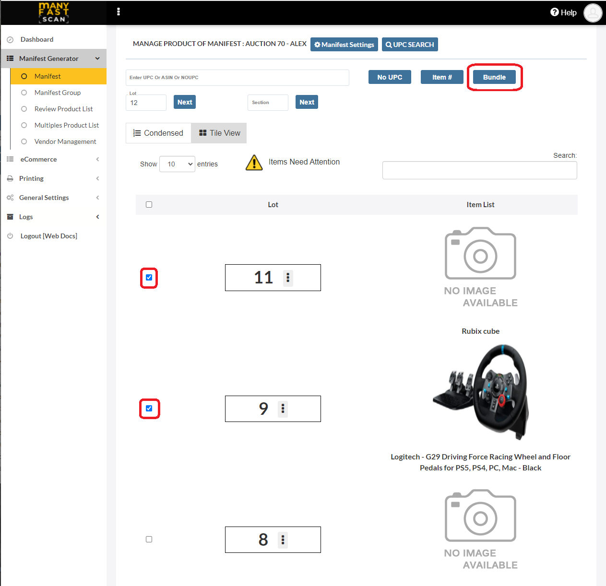Click the Lot column header
Screen dimensions: 606x586
click(273, 205)
